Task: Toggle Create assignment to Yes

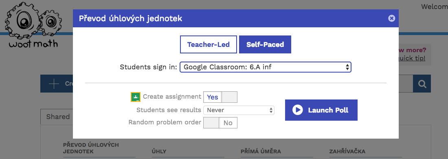Action: 212,97
